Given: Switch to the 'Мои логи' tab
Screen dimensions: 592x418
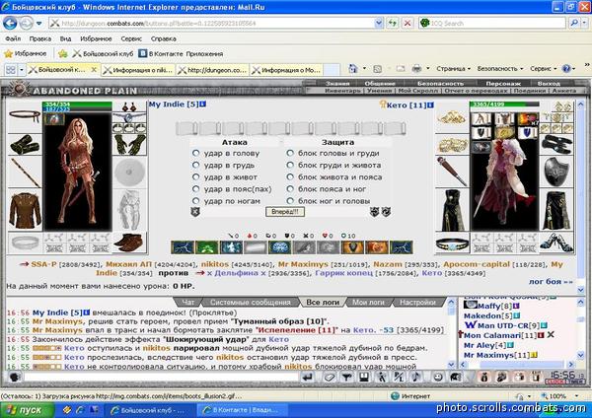Looking at the screenshot, I should click(368, 303).
